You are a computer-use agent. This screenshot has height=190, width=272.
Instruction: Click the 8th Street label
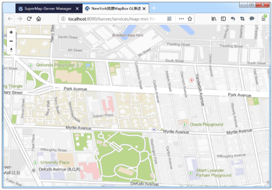click(144, 52)
